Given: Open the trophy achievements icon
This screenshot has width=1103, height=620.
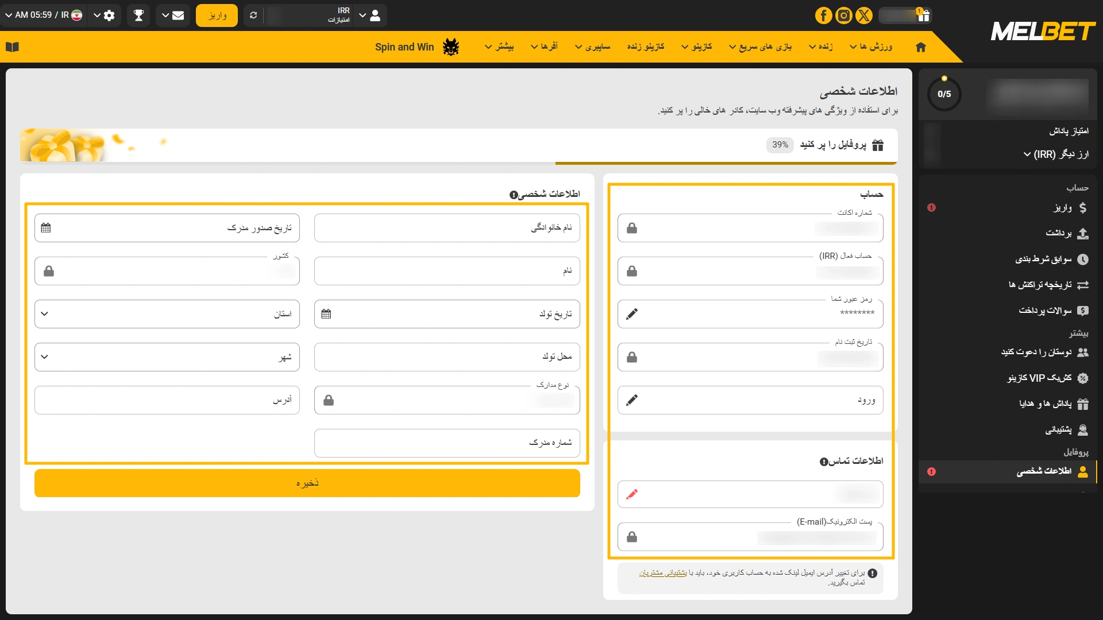Looking at the screenshot, I should [x=138, y=15].
